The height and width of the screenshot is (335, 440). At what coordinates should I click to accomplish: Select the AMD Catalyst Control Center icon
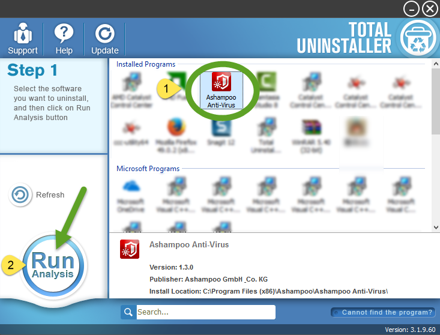pos(131,90)
